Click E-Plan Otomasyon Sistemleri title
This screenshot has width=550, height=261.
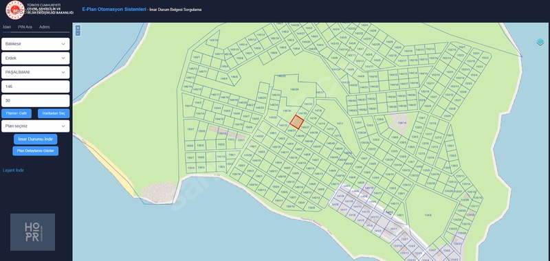click(114, 10)
